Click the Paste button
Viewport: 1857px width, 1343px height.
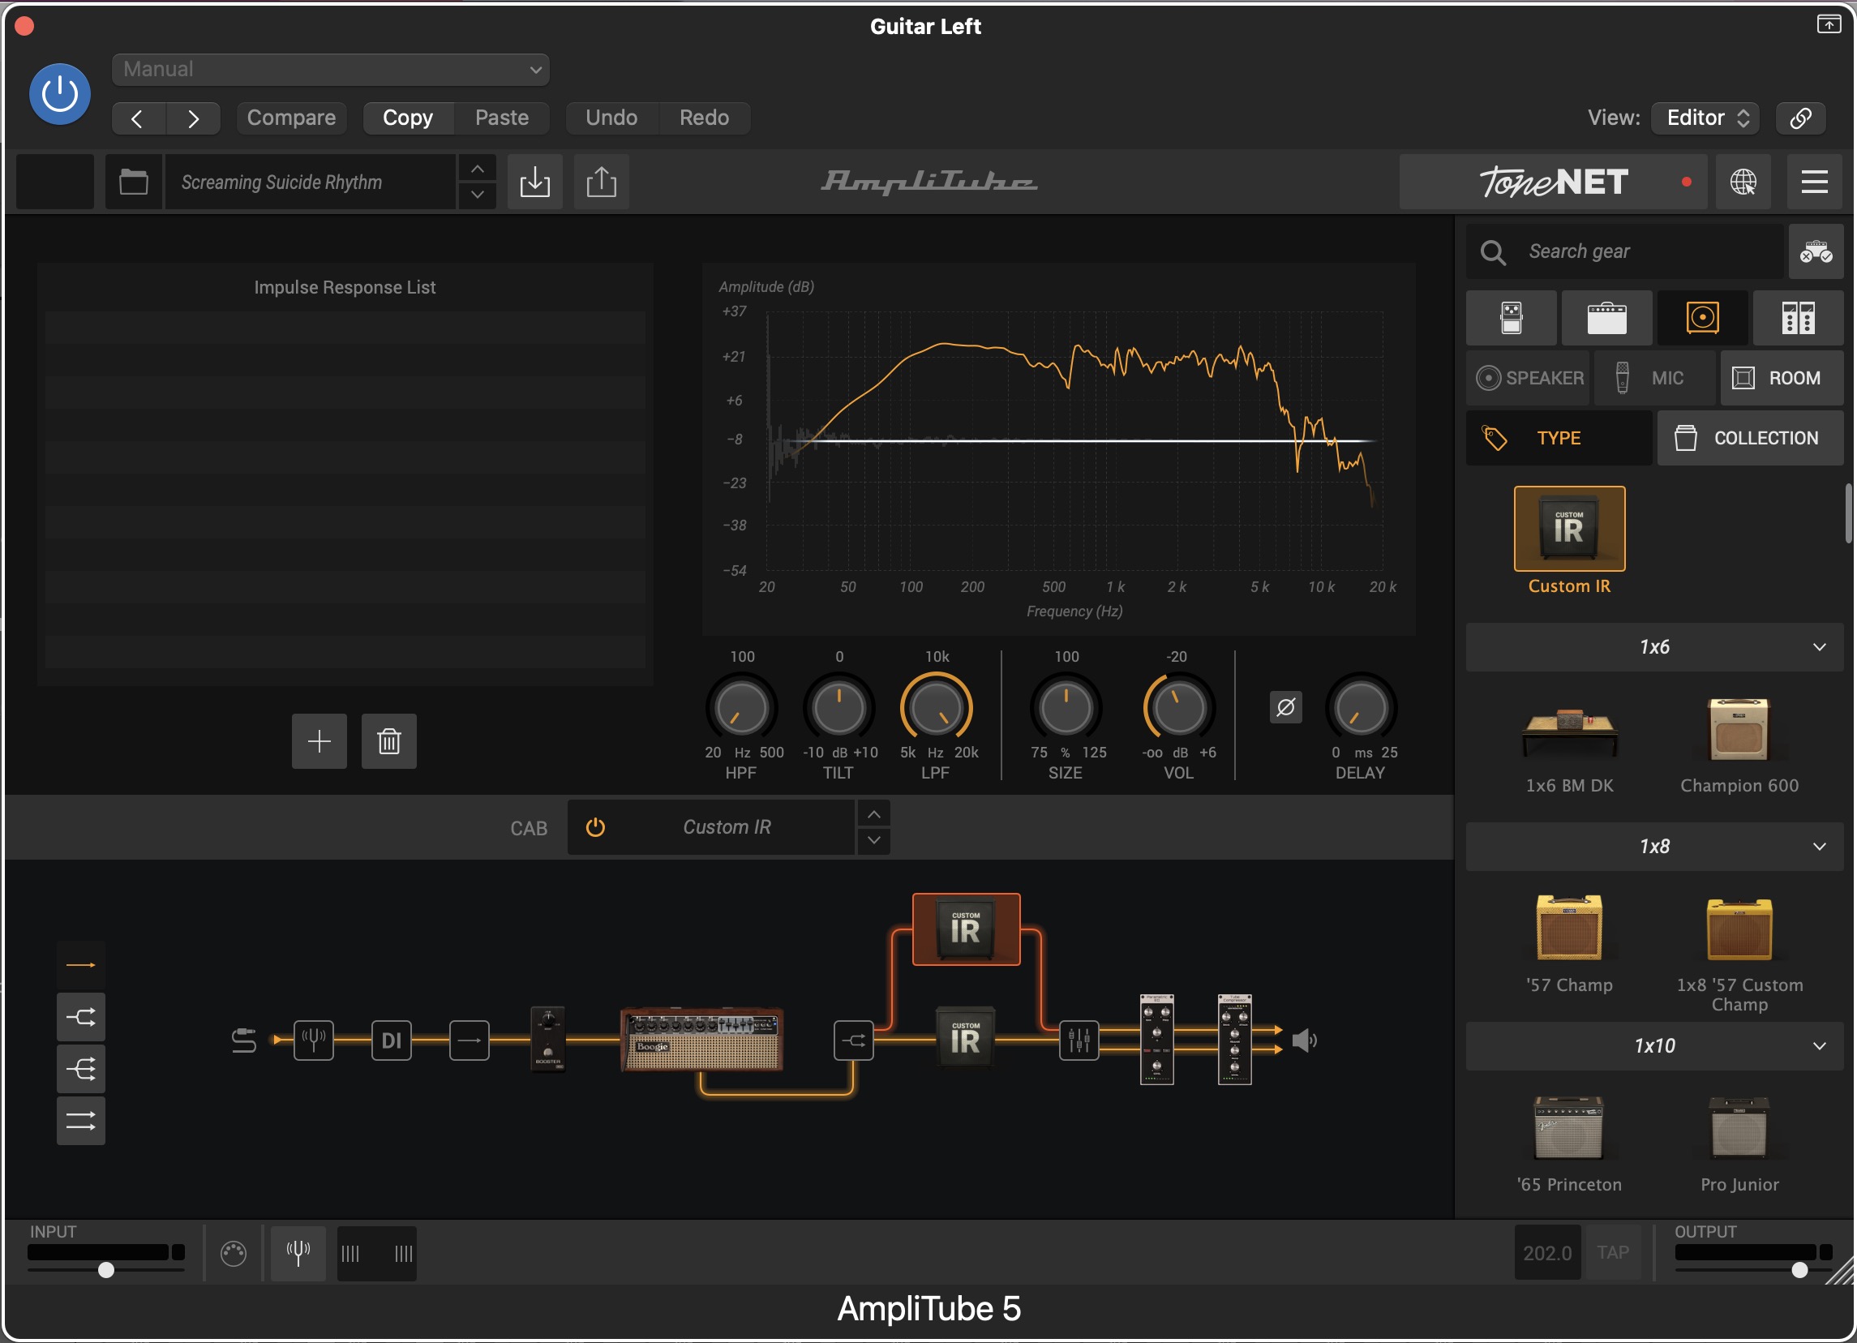pos(502,118)
